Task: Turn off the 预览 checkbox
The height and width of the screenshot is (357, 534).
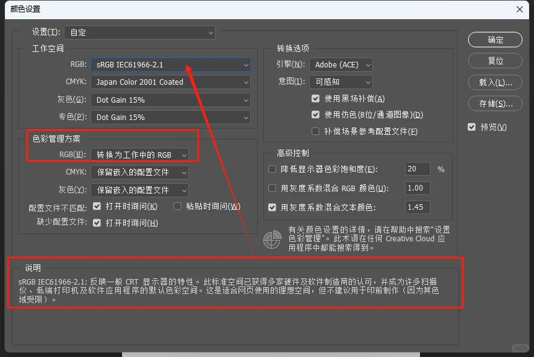Action: tap(471, 127)
